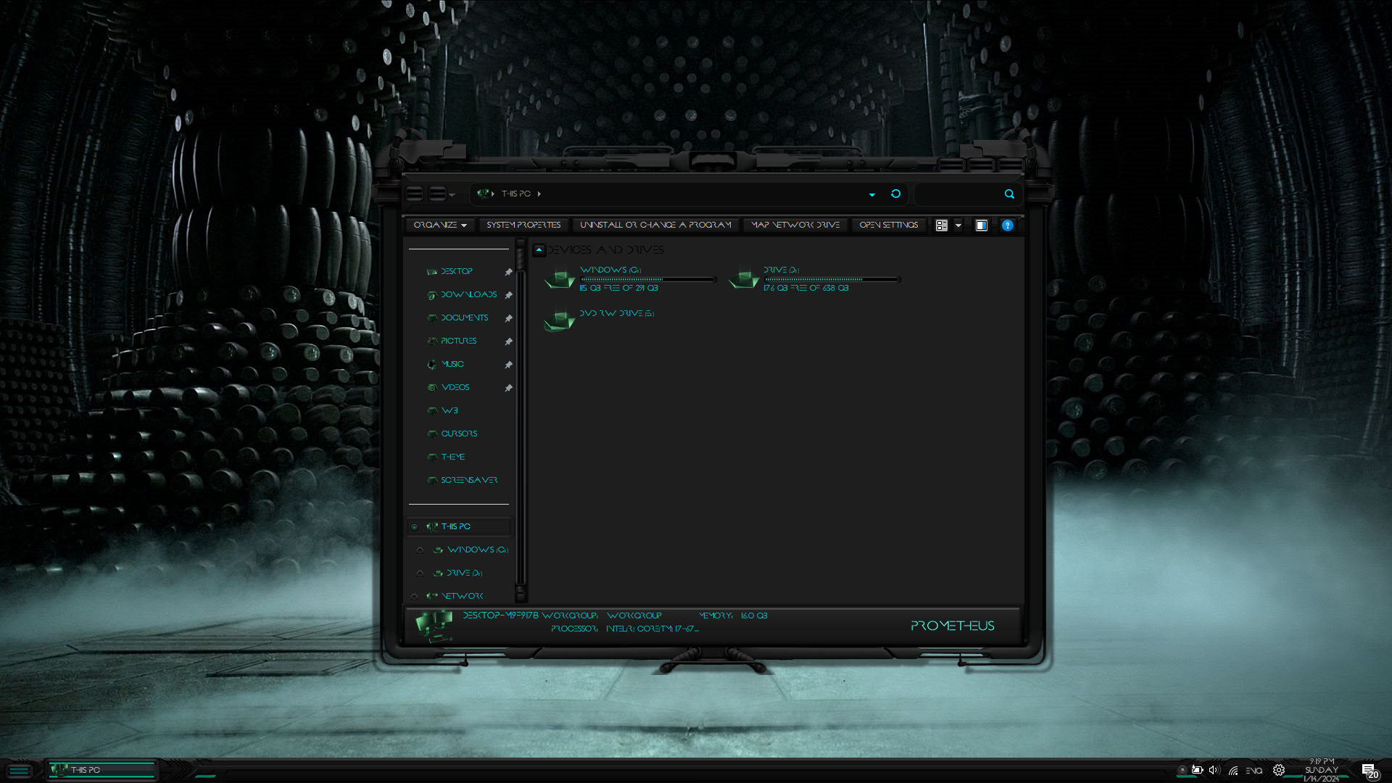The image size is (1392, 783).
Task: Click the search magnifier icon
Action: coord(1009,194)
